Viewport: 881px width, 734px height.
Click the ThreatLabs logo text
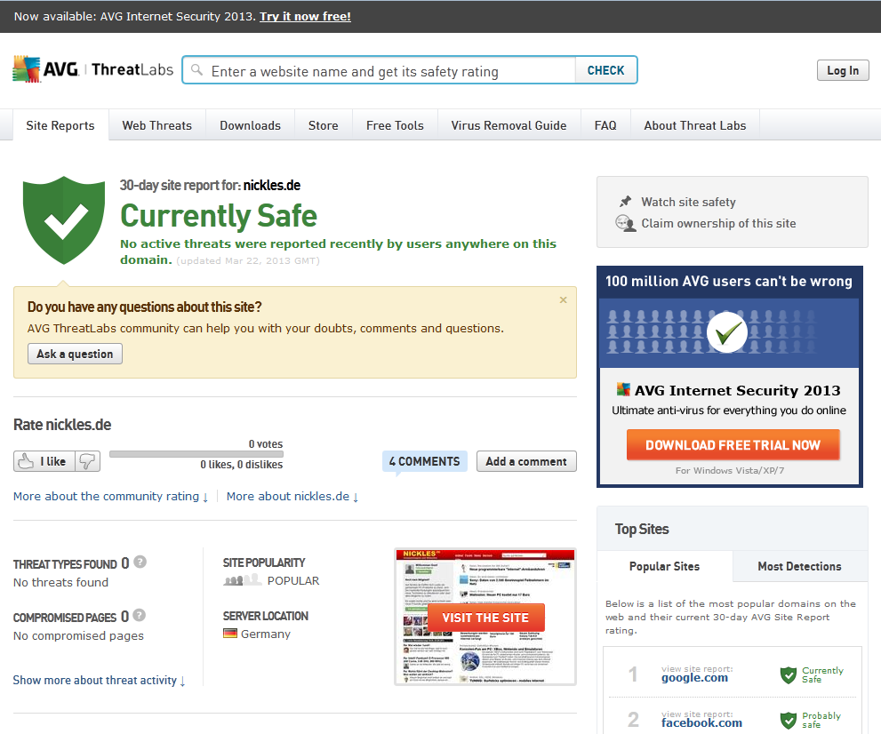pyautogui.click(x=132, y=69)
